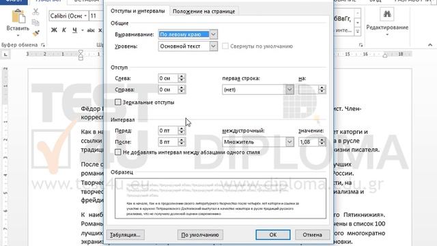This screenshot has height=246, width=437.
Task: Click the на first-line value field
Action: point(309,90)
